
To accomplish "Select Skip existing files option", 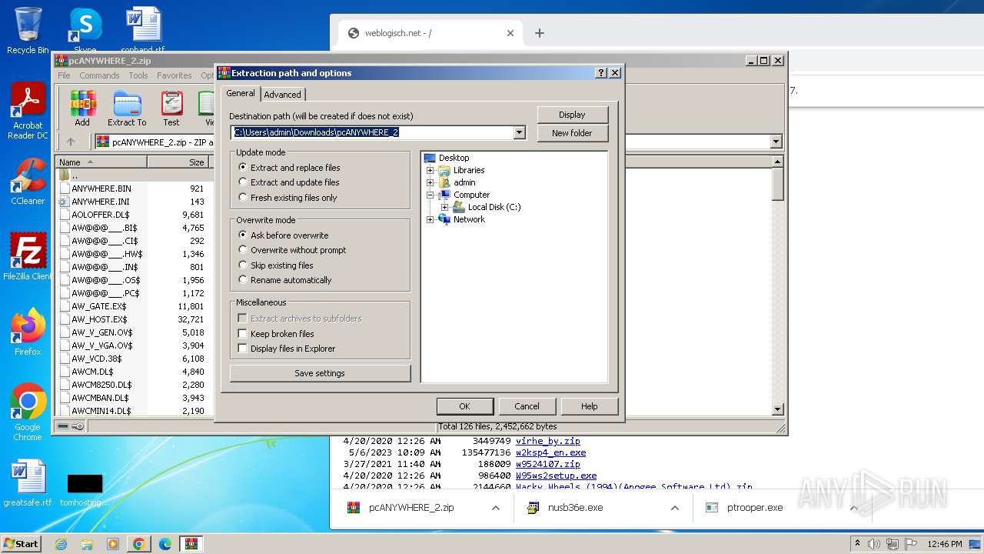I will [x=276, y=265].
